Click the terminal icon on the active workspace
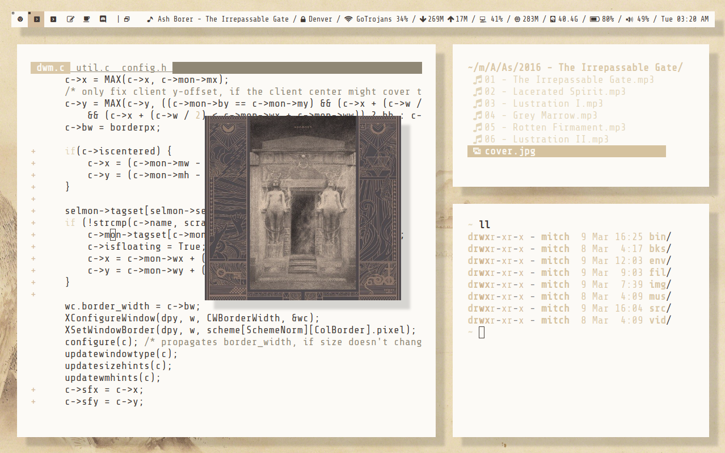Image resolution: width=725 pixels, height=453 pixels. pyautogui.click(x=36, y=19)
